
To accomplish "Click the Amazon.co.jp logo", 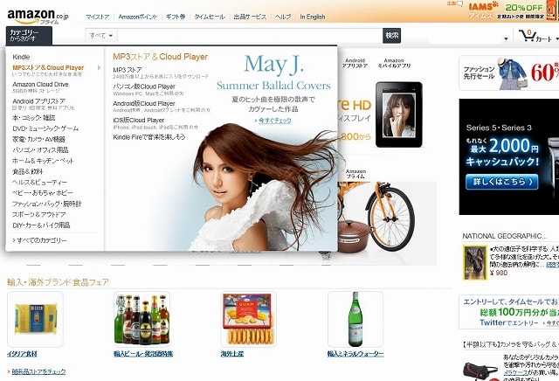I will click(x=38, y=16).
